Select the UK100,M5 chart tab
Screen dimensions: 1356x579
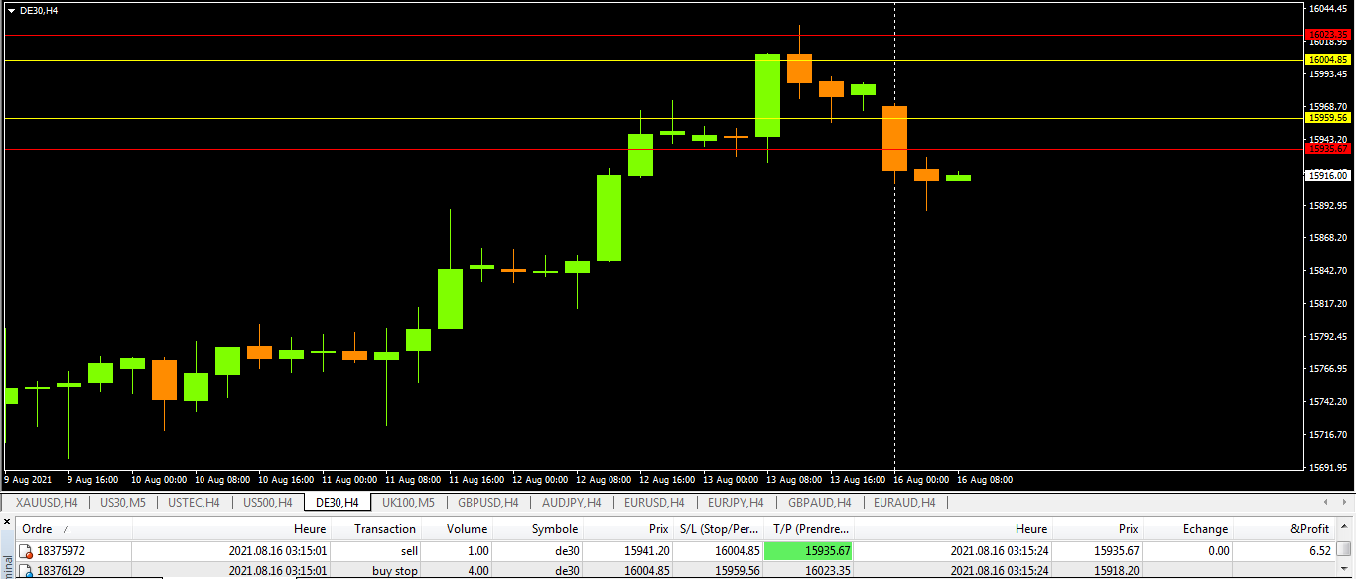pyautogui.click(x=408, y=503)
